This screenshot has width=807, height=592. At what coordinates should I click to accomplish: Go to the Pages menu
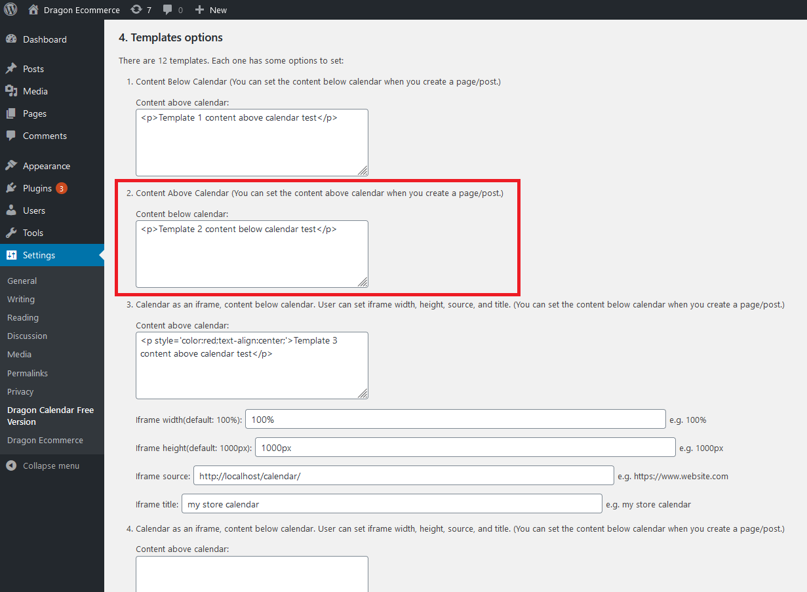coord(52,113)
